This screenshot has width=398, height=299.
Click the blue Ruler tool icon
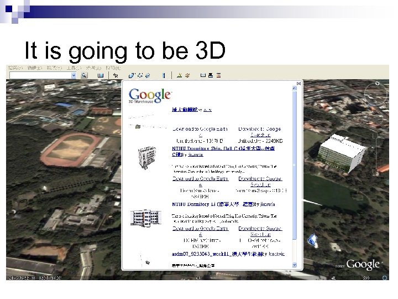(164, 75)
